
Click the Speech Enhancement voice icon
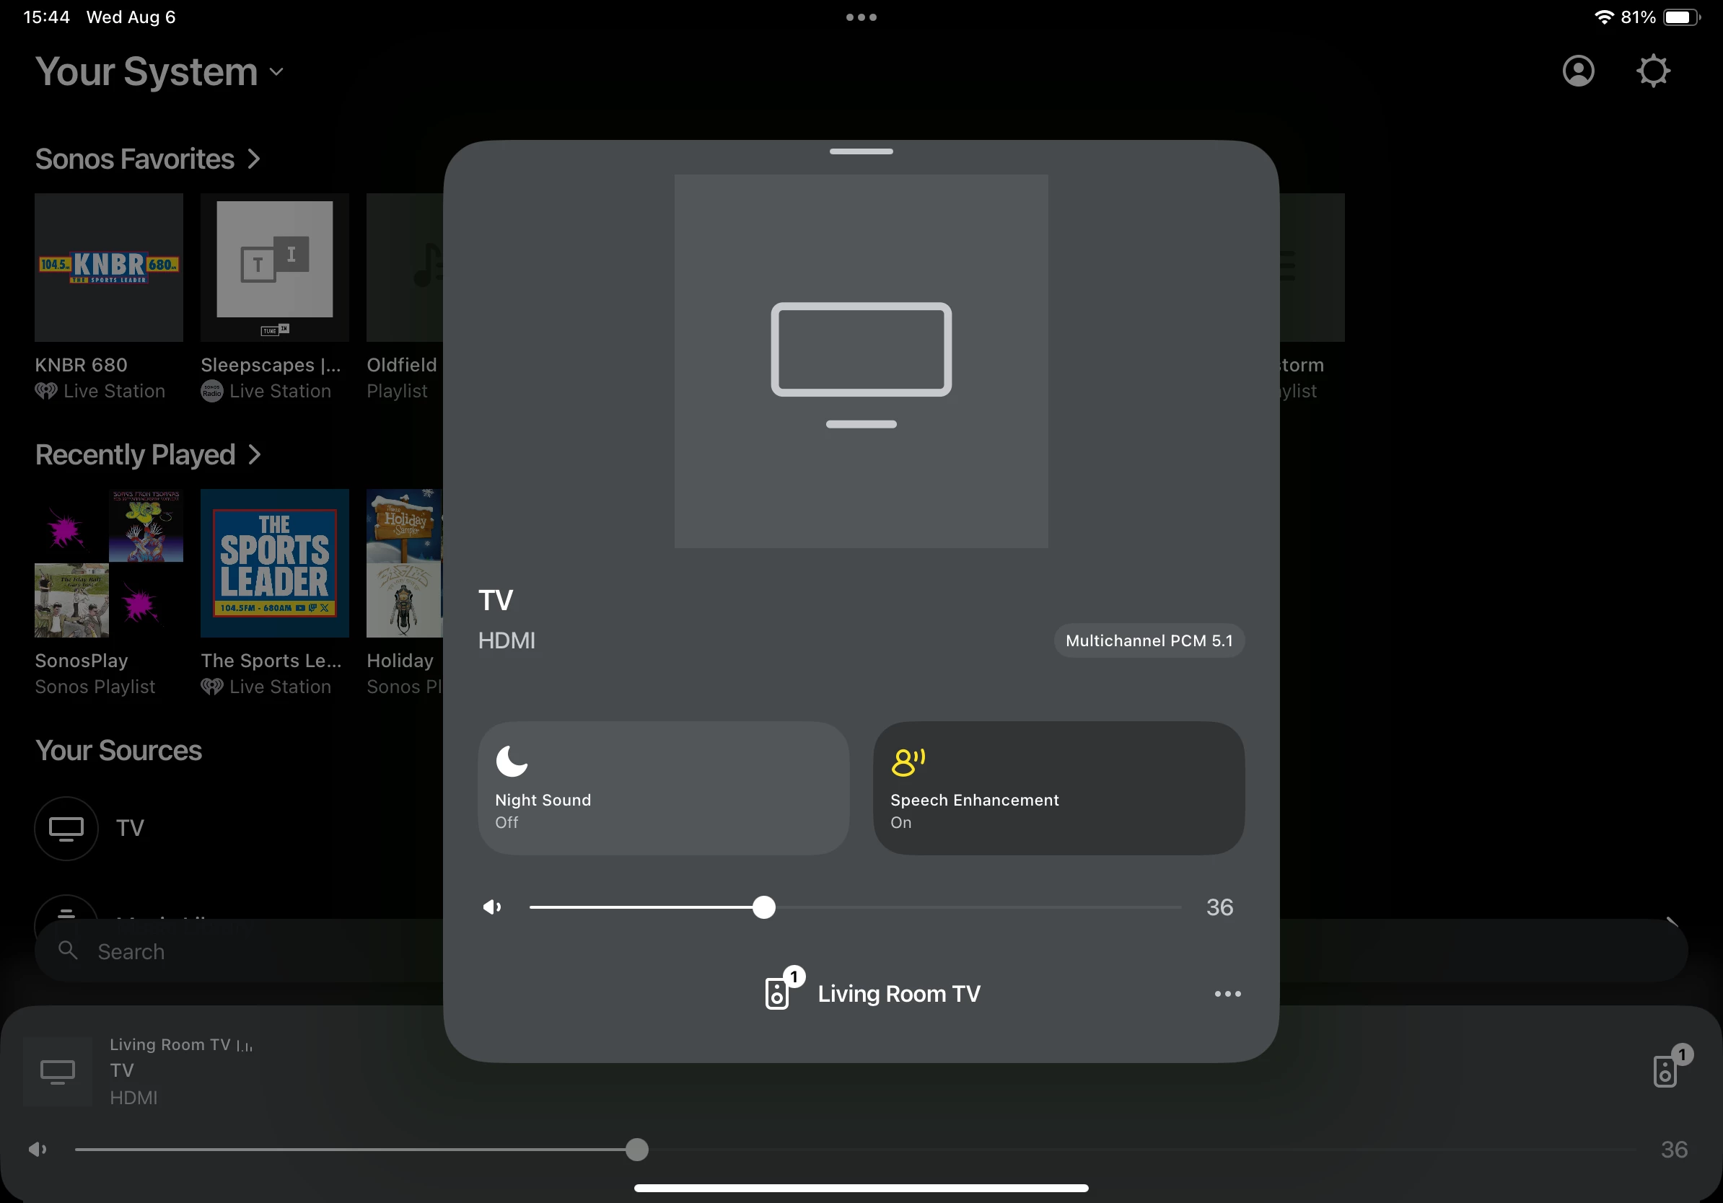[x=907, y=762]
